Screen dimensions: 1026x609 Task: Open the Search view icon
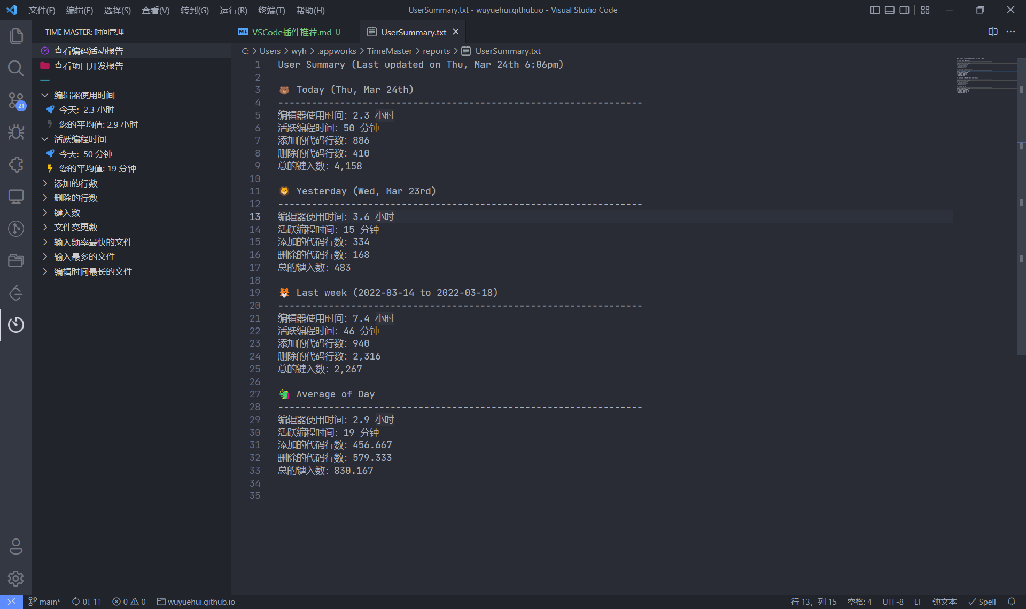(16, 68)
